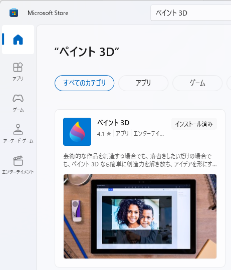Open the ペイント 3D app title link

coord(113,123)
